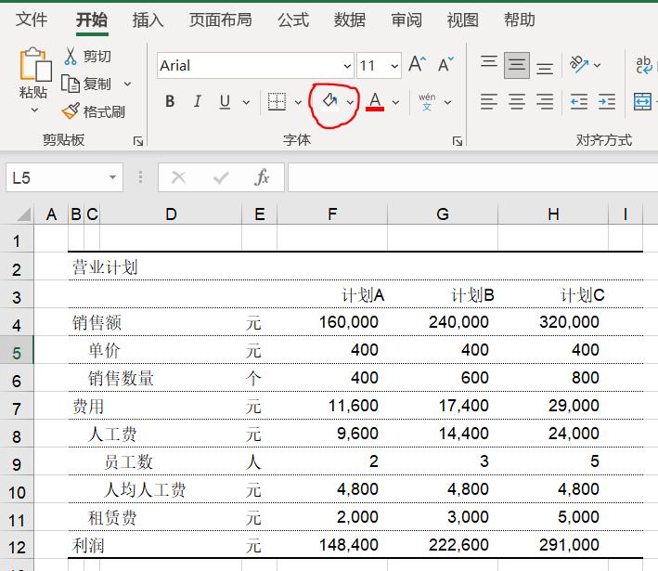Toggle bold formatting
Viewport: 658px width, 571px height.
coord(170,101)
